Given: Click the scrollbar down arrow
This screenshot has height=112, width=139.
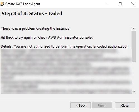Looking at the screenshot, I should point(133,92).
